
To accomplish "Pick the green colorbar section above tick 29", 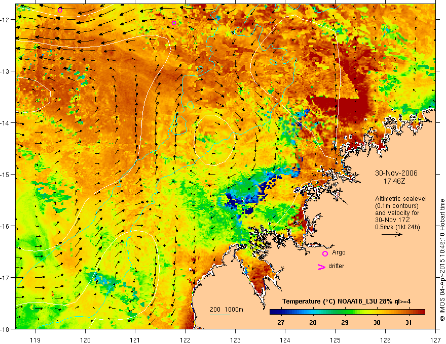I will (x=345, y=312).
